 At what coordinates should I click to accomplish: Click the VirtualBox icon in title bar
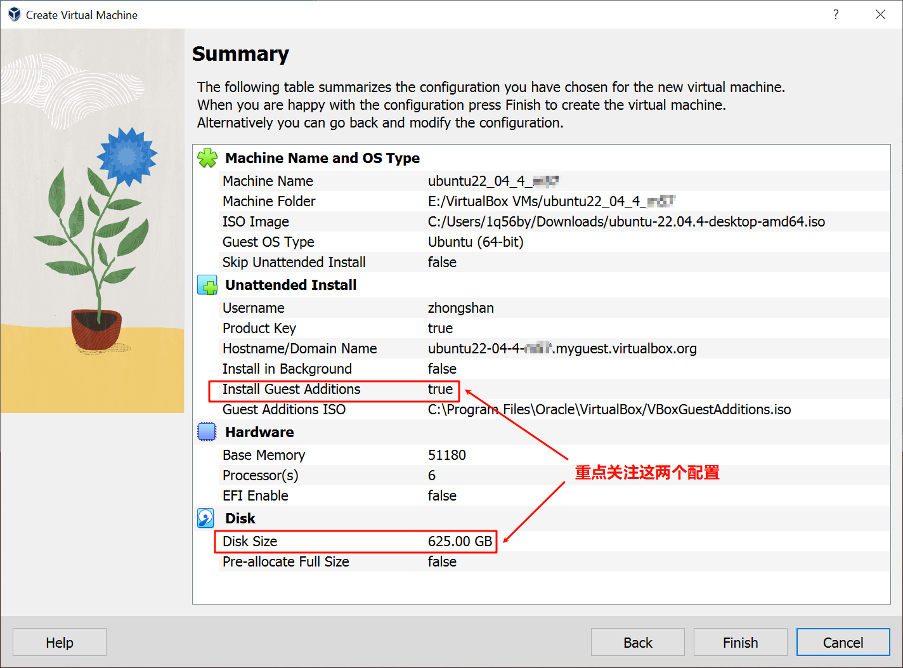pyautogui.click(x=14, y=14)
